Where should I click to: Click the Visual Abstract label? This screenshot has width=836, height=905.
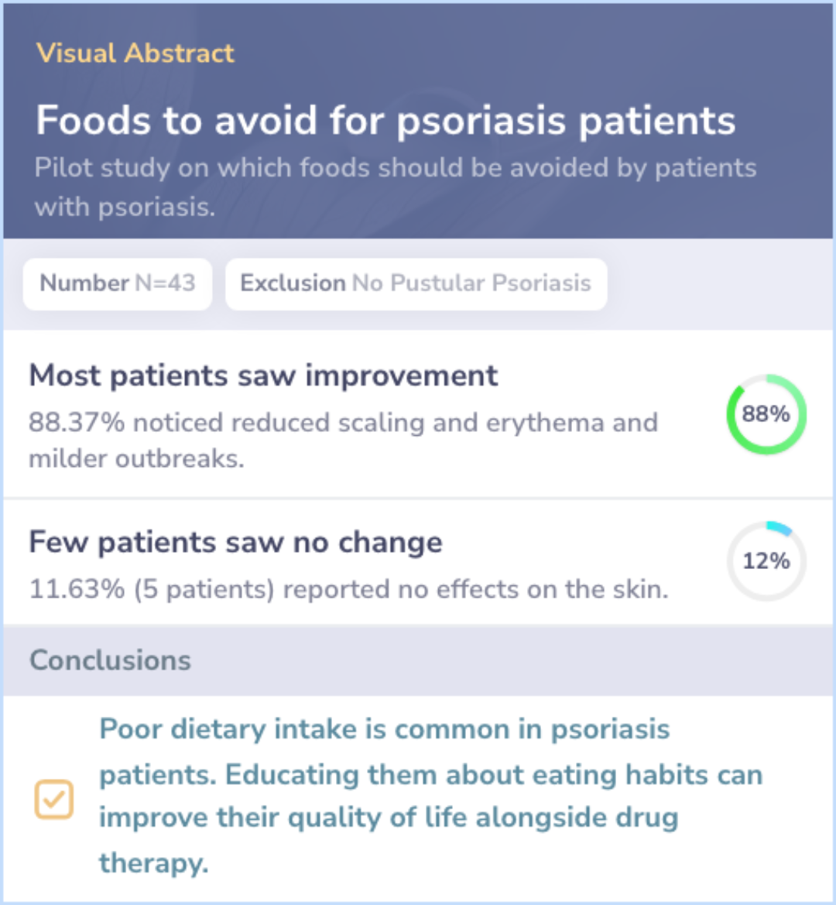[135, 53]
